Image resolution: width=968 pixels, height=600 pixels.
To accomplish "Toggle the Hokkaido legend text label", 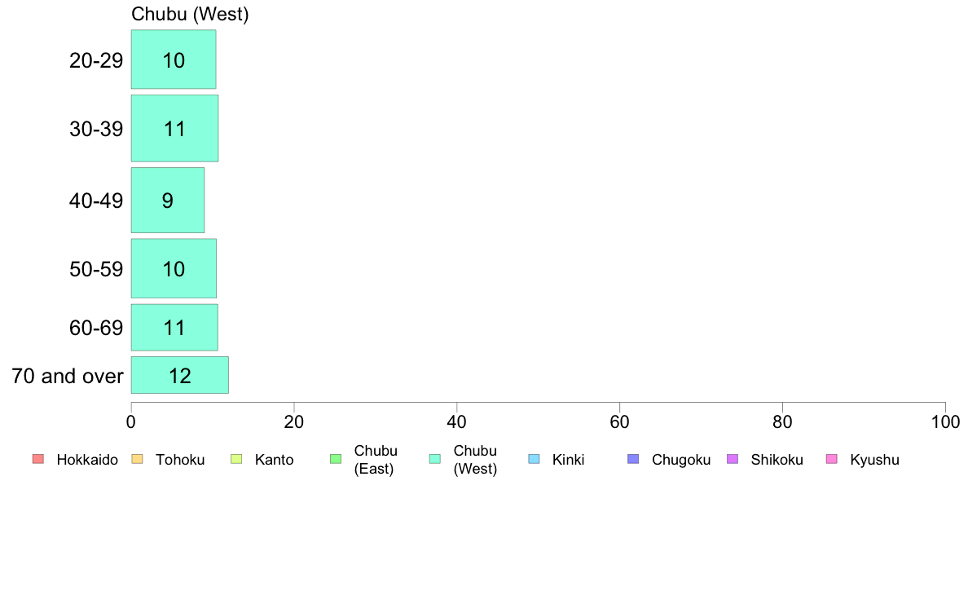I will point(87,460).
